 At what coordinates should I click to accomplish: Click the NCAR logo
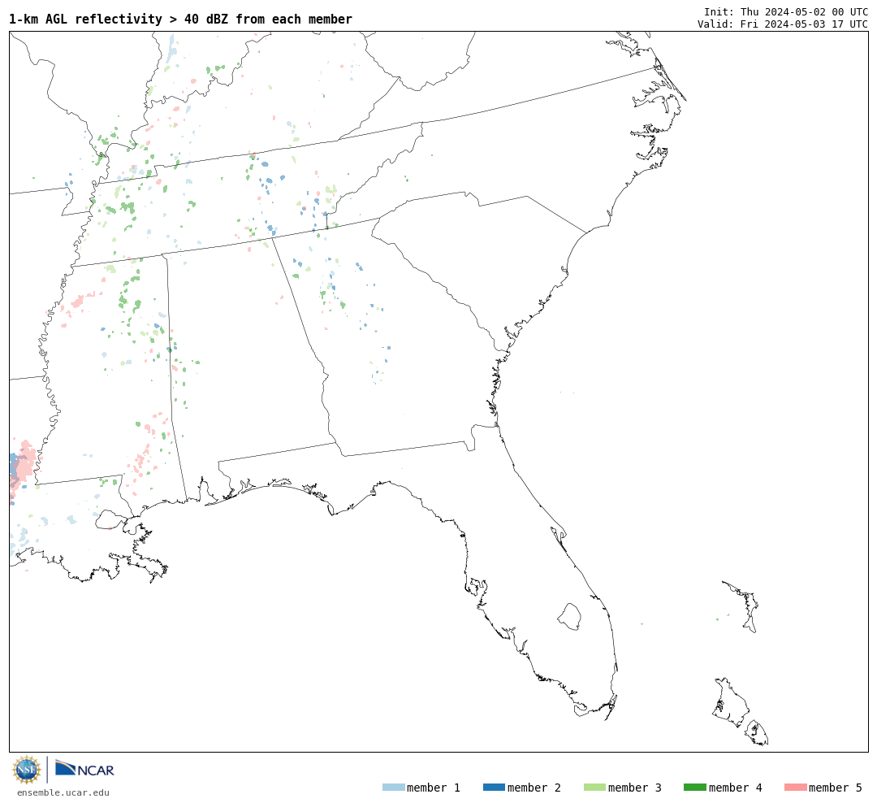[x=84, y=769]
